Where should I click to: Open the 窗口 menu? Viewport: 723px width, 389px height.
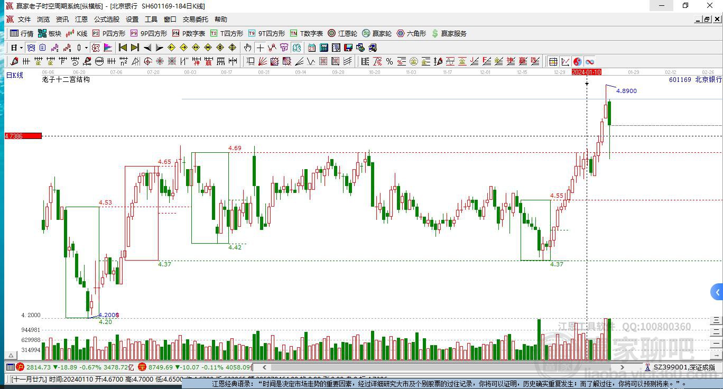170,20
